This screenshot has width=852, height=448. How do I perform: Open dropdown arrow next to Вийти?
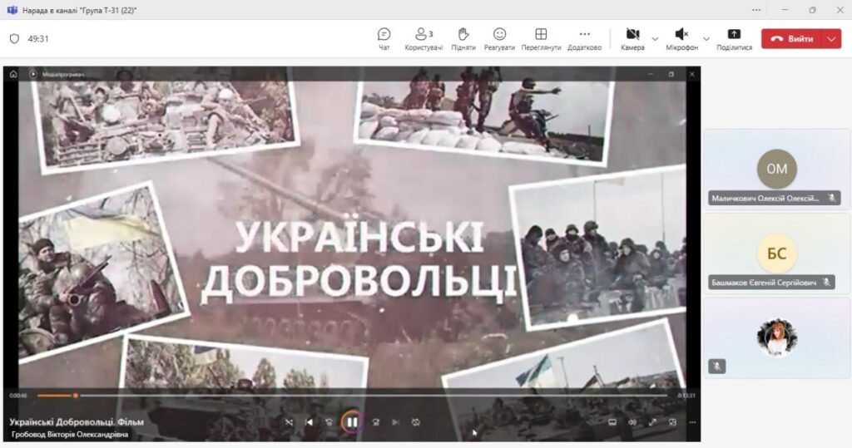click(x=832, y=39)
